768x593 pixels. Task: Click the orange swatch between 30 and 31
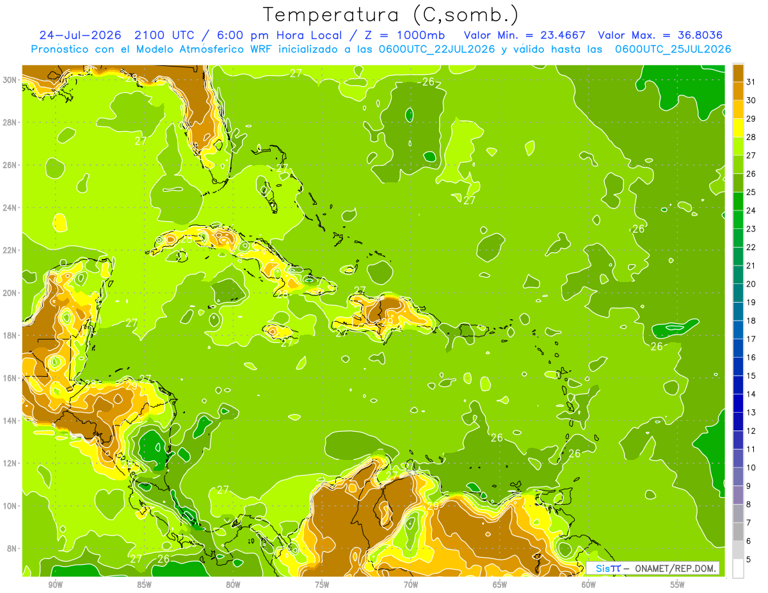738,92
